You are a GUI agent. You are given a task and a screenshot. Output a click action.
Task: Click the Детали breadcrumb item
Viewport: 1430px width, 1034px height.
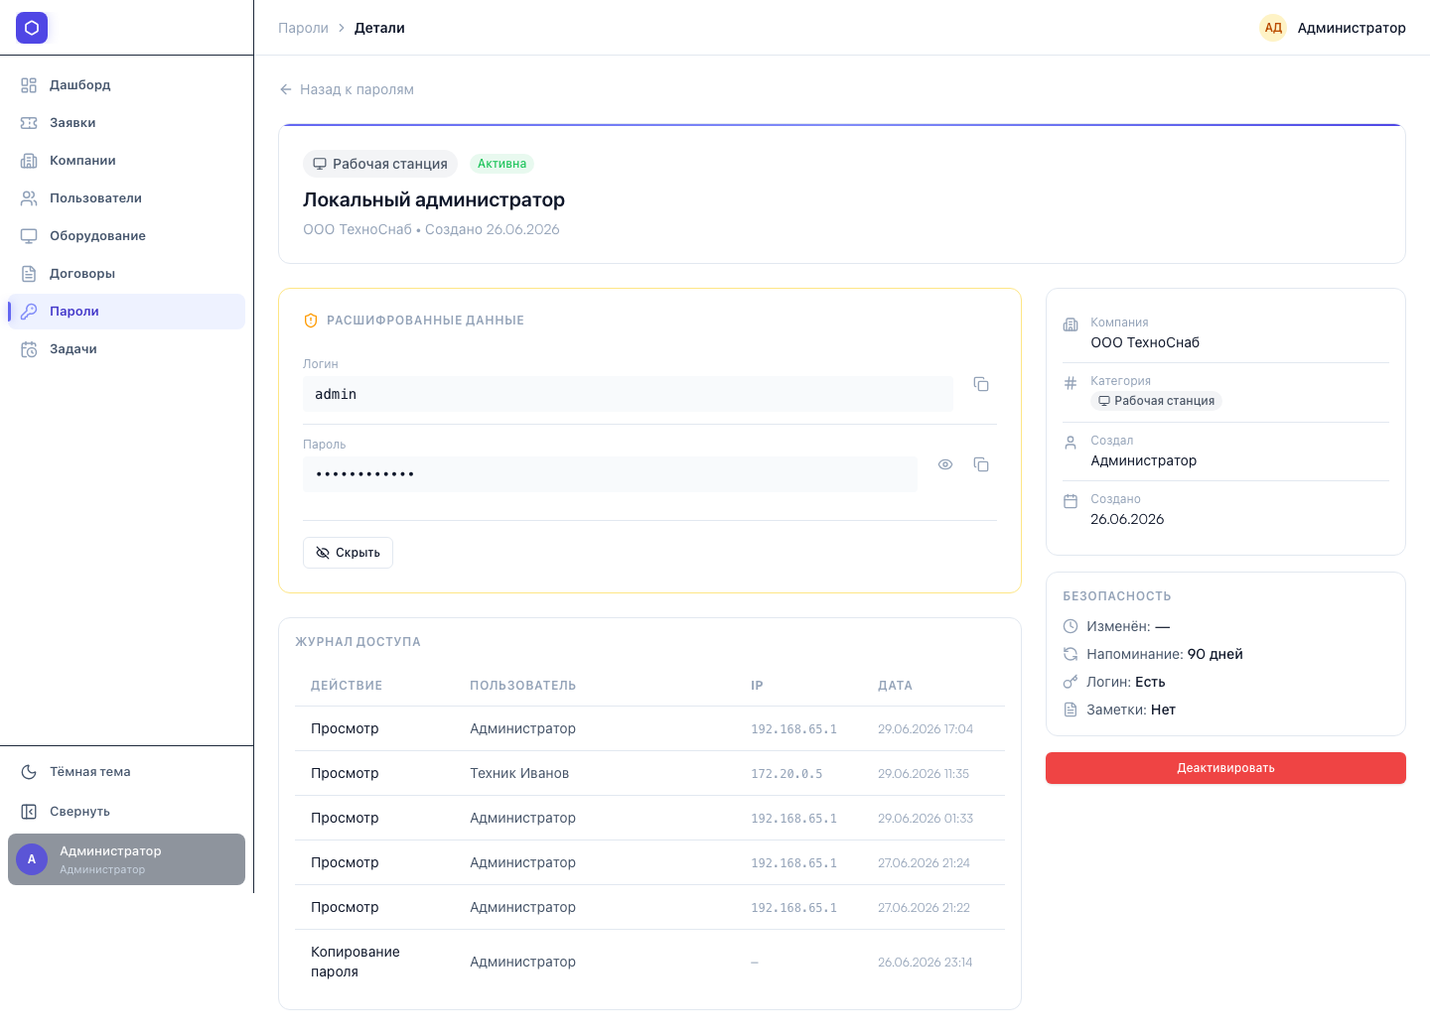tap(379, 28)
